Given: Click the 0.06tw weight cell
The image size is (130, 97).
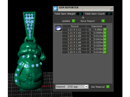Looking at the screenshot, I should point(99,30).
